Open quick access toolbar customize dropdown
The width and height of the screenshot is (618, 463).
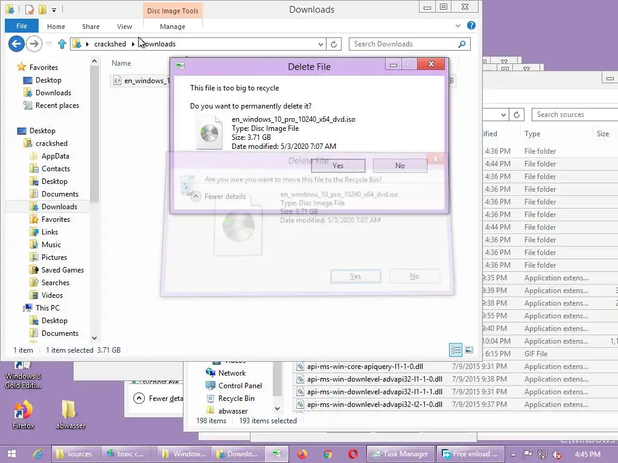click(x=54, y=10)
